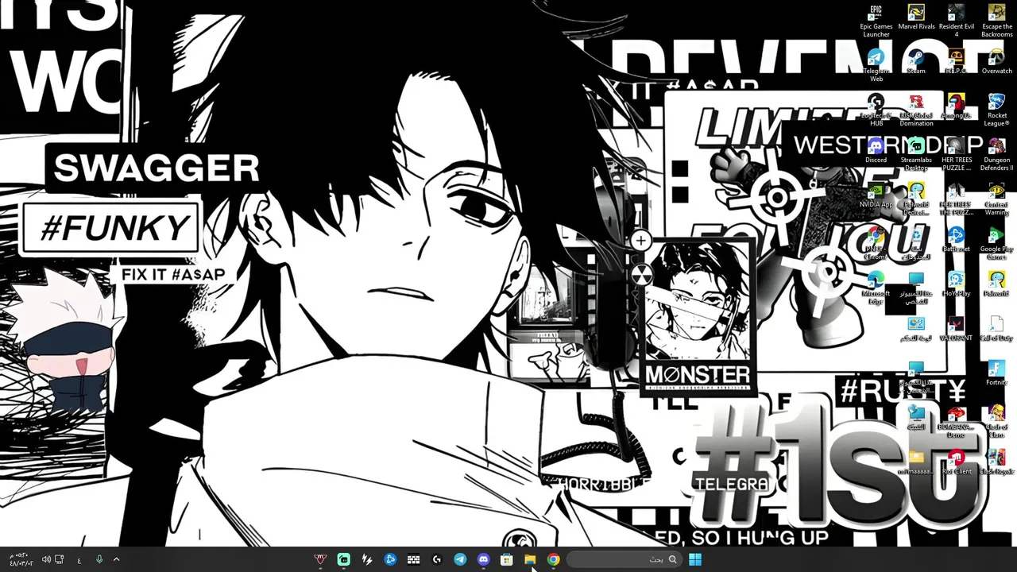
Task: Open the taskbar clock and date
Action: pyautogui.click(x=21, y=559)
